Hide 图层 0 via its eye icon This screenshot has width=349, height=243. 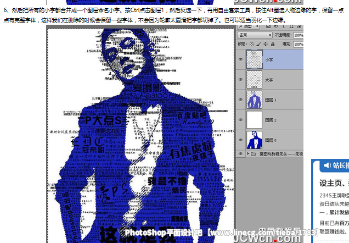point(240,140)
